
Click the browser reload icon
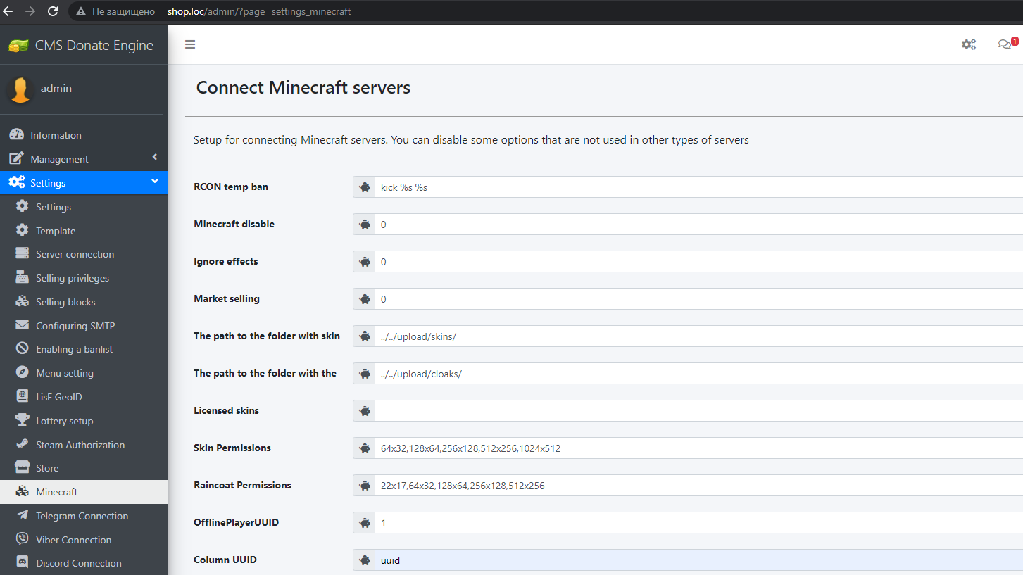53,11
